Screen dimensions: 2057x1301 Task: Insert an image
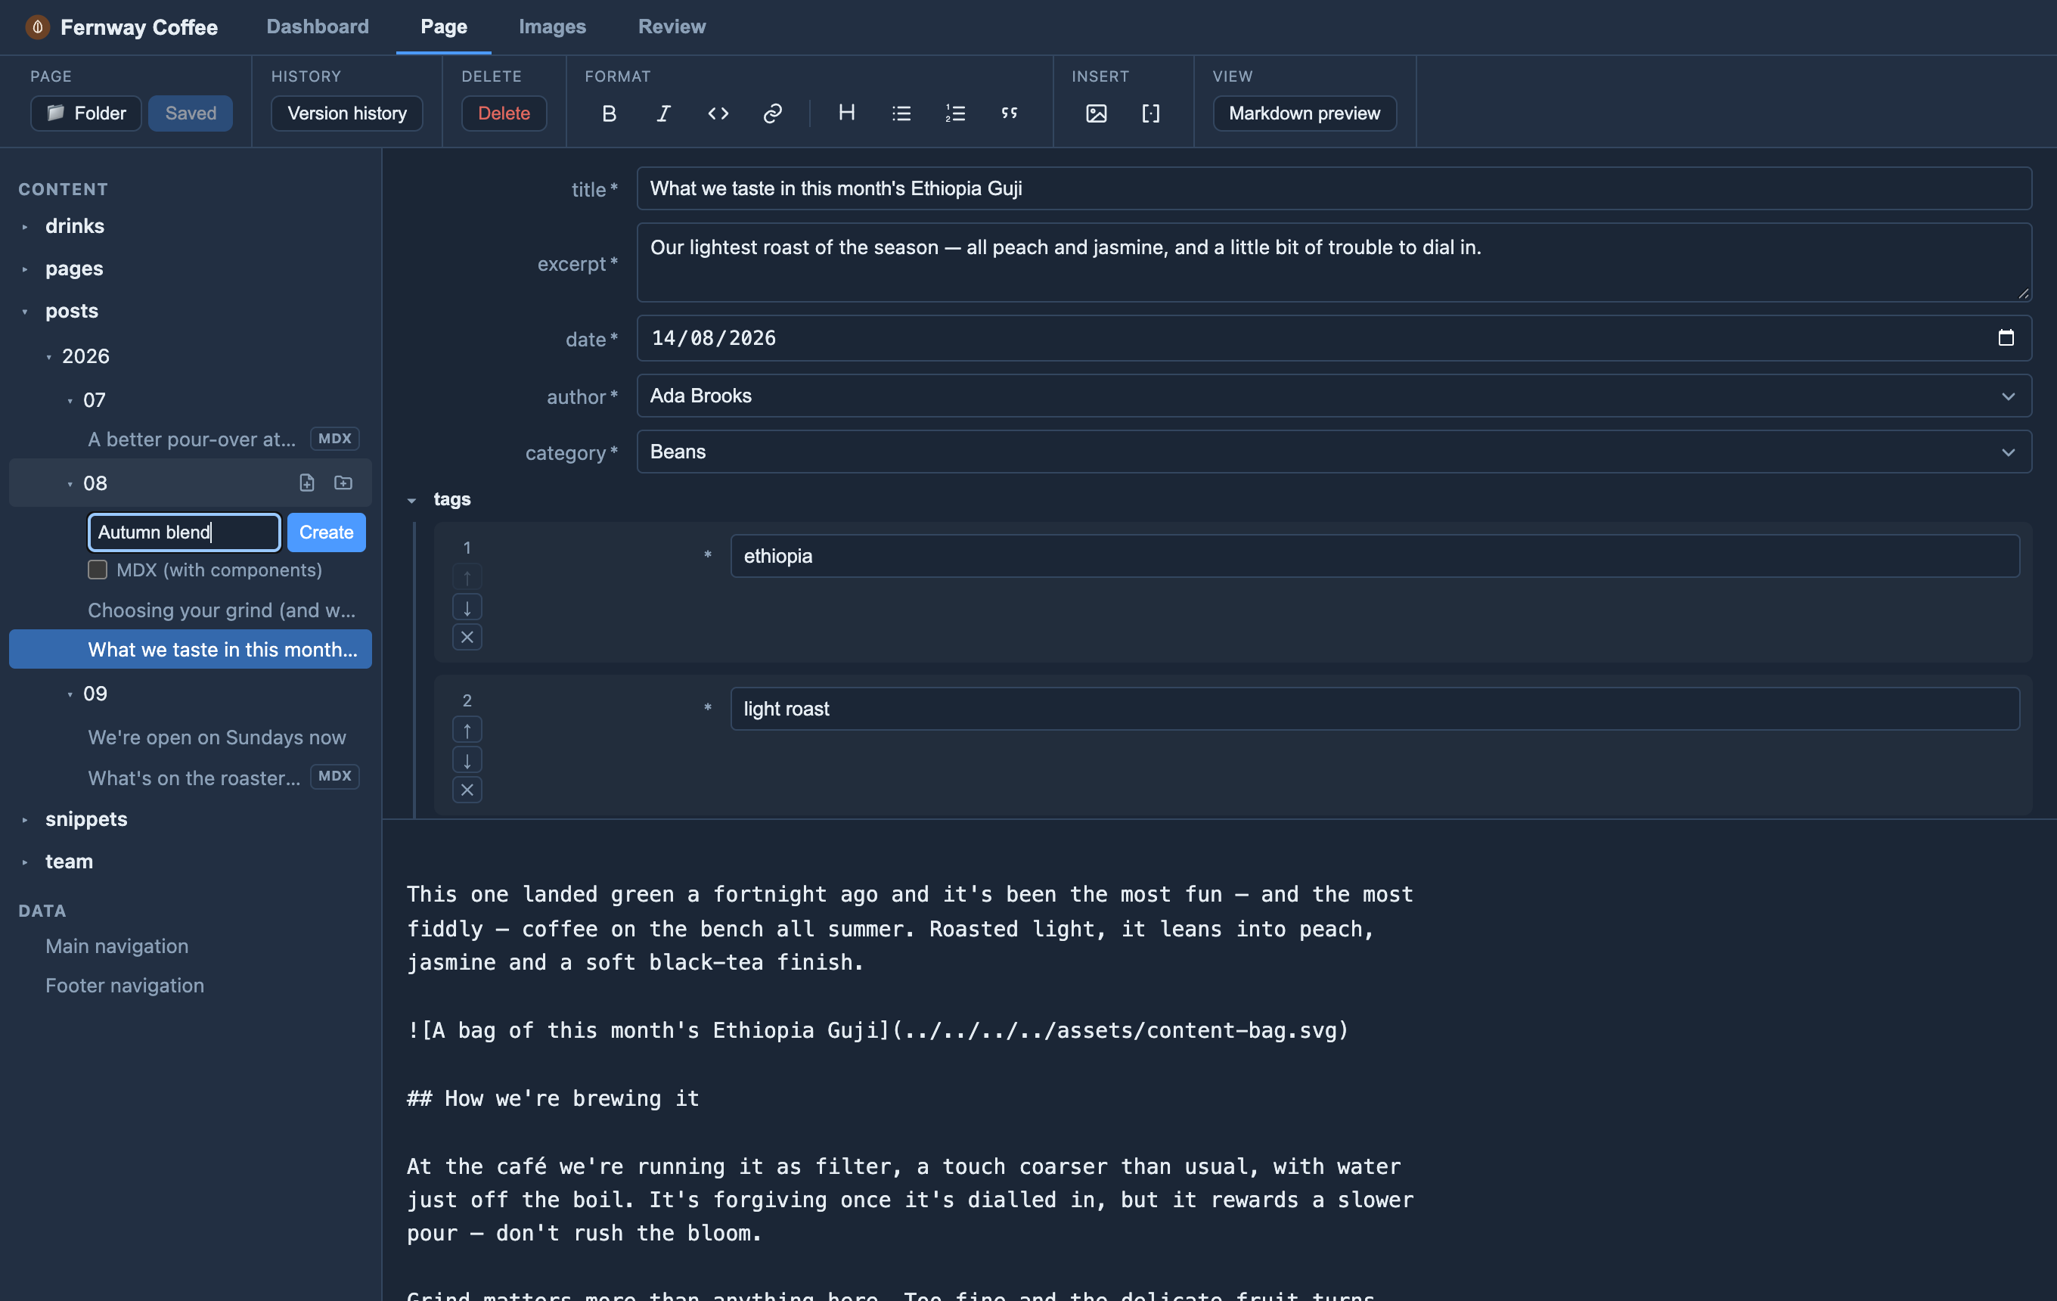(x=1096, y=113)
